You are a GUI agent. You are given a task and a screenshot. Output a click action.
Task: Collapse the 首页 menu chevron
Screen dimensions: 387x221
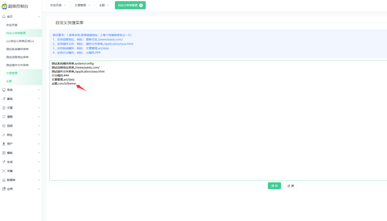39,17
